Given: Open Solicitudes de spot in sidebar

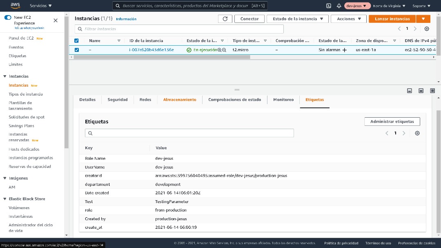Looking at the screenshot, I should point(27,117).
